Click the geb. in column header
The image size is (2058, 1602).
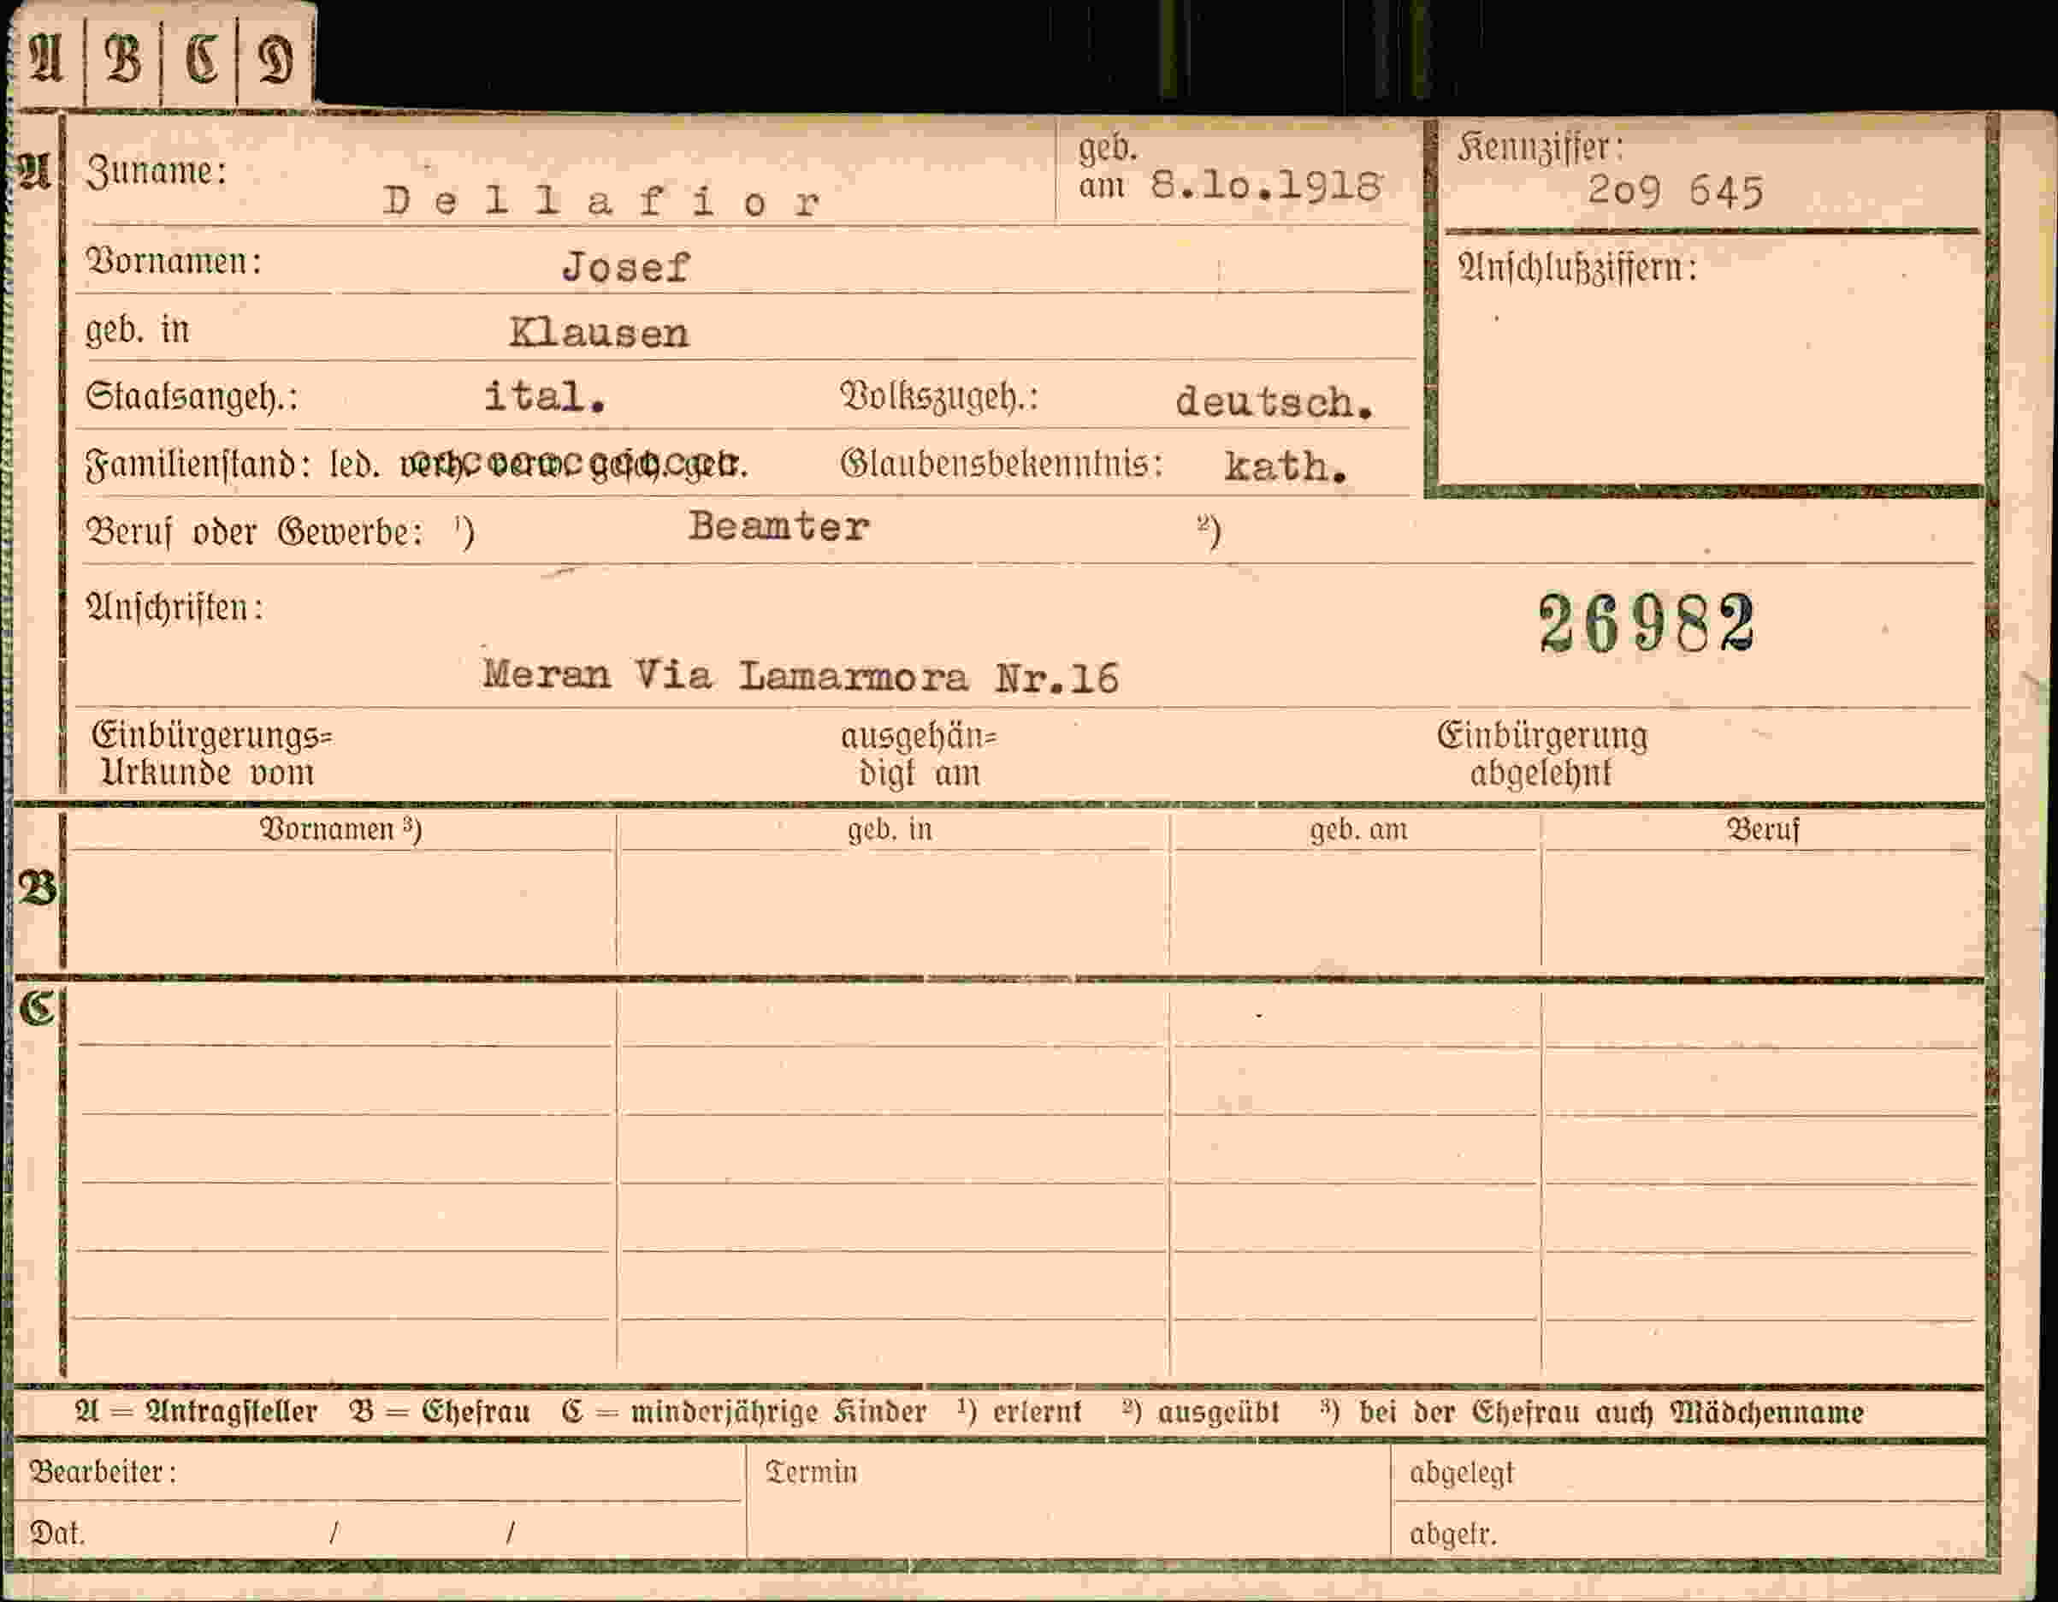click(x=890, y=830)
